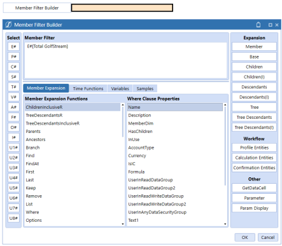The width and height of the screenshot is (282, 246).
Task: Click the down arrow of functions list scrollbar
Action: pyautogui.click(x=123, y=224)
